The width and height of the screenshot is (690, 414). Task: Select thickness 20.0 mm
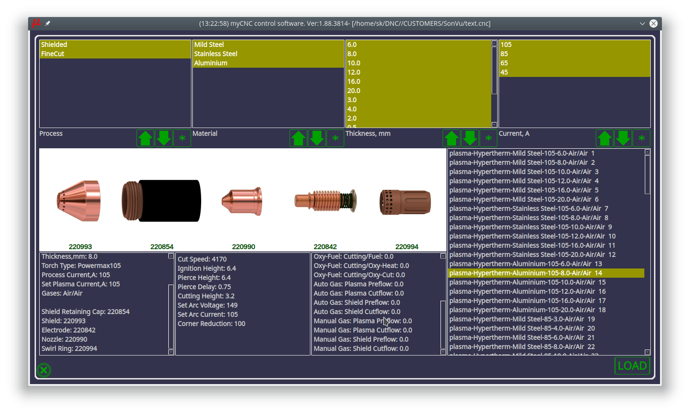(419, 91)
